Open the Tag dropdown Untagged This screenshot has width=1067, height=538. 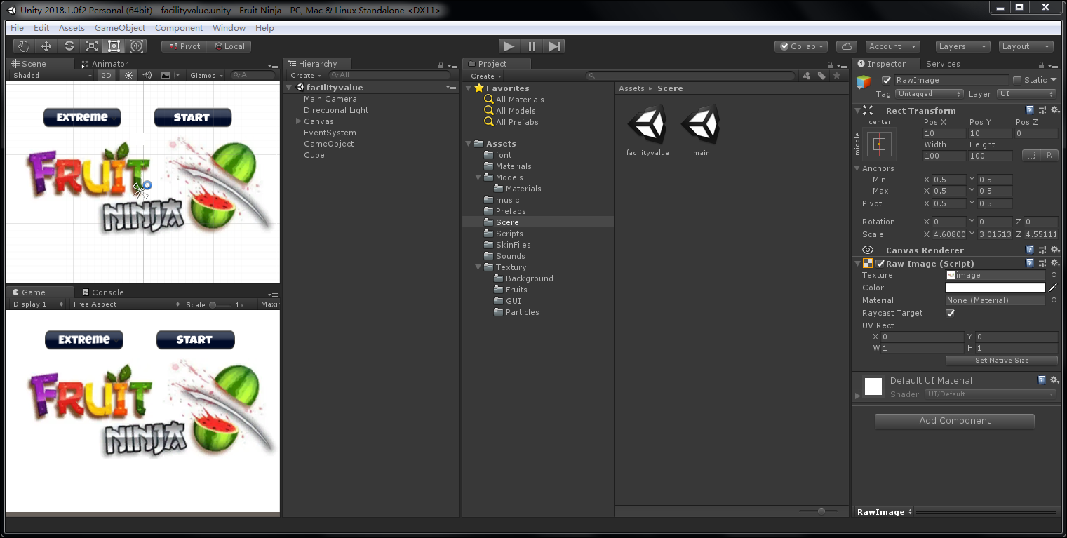930,94
